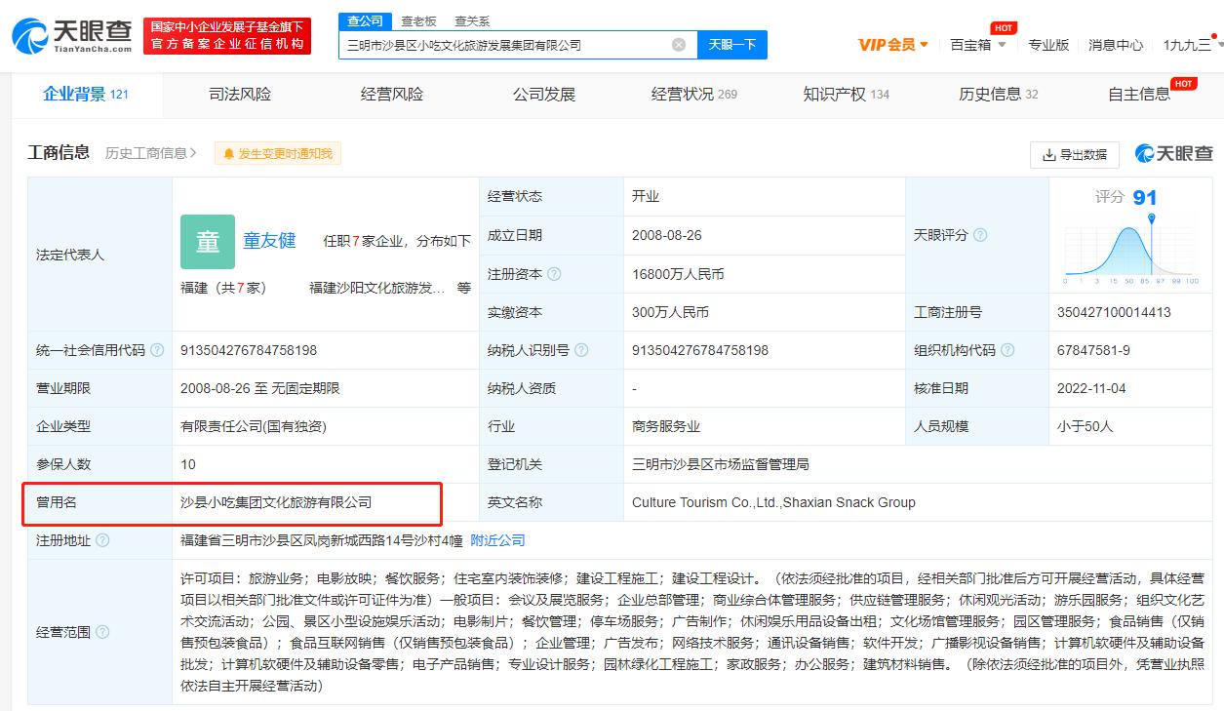Clear the search box with the X icon
The width and height of the screenshot is (1224, 711).
point(679,45)
